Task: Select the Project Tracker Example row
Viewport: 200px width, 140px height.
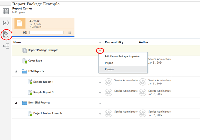Action: (48, 113)
